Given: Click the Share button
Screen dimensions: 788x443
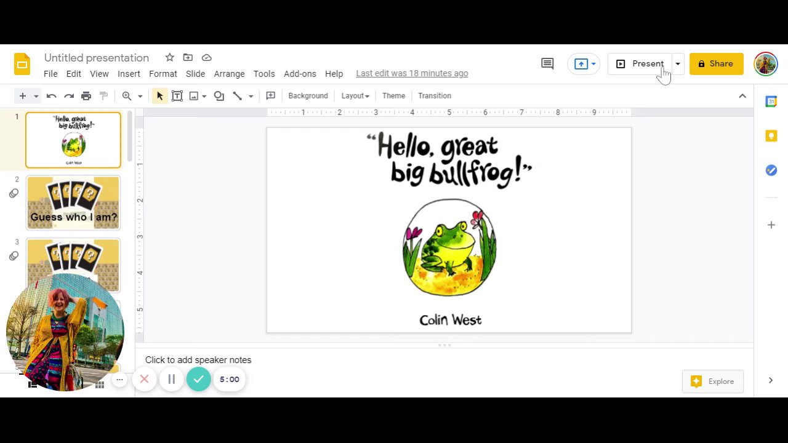Looking at the screenshot, I should (x=716, y=63).
